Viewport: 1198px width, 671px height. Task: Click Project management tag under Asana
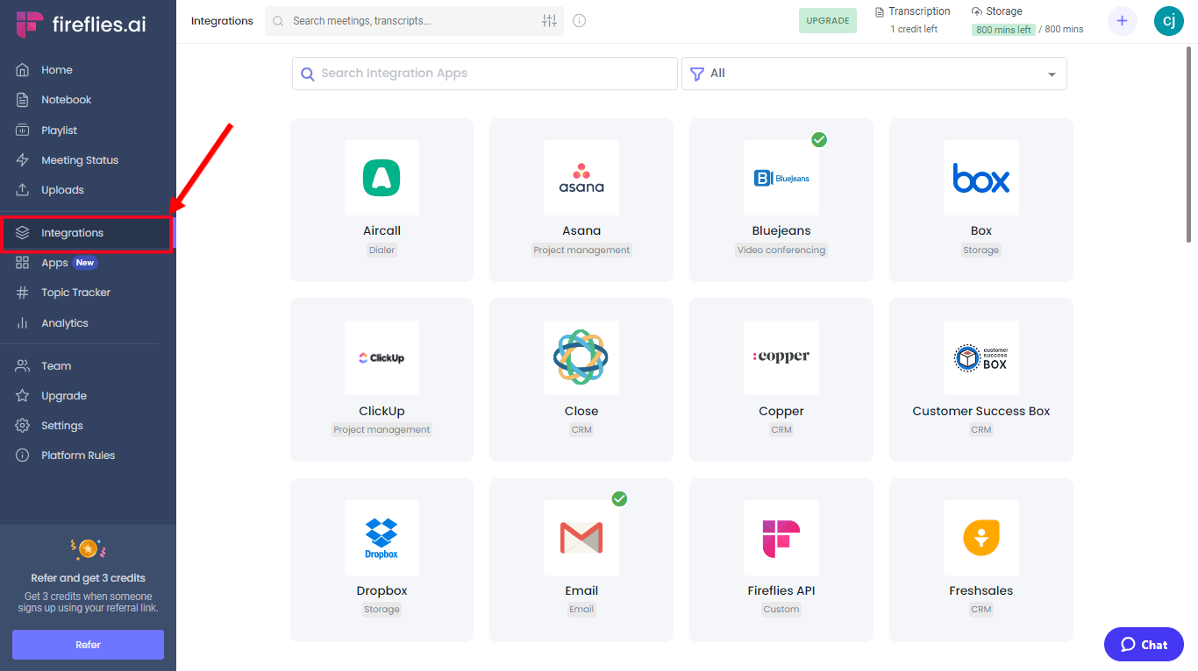pos(581,251)
